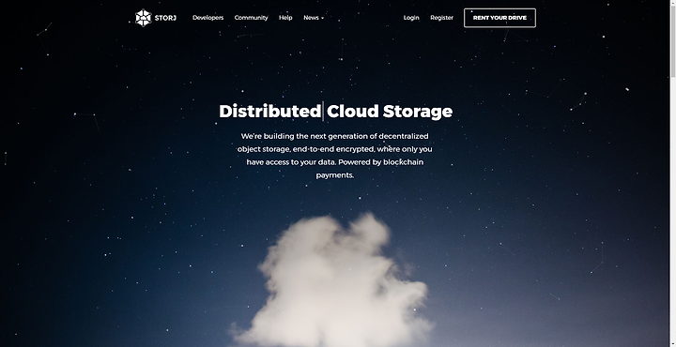This screenshot has height=347, width=676.
Task: Click the STORJ wordmark text
Action: (x=165, y=18)
